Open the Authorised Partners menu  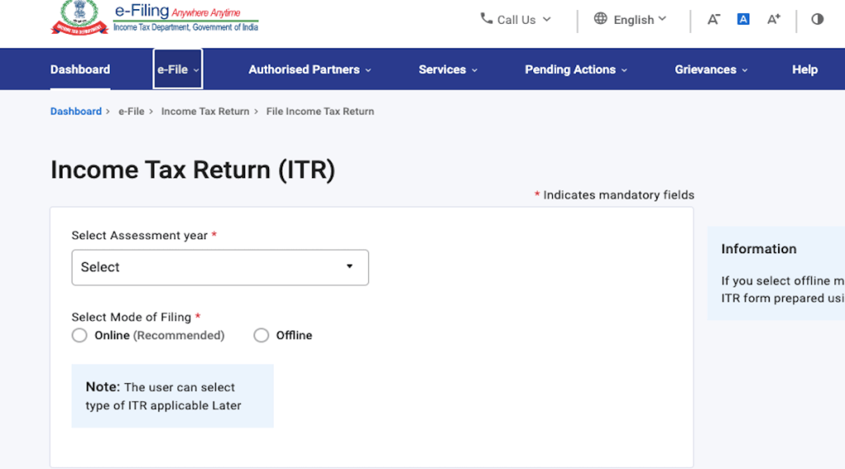point(309,69)
